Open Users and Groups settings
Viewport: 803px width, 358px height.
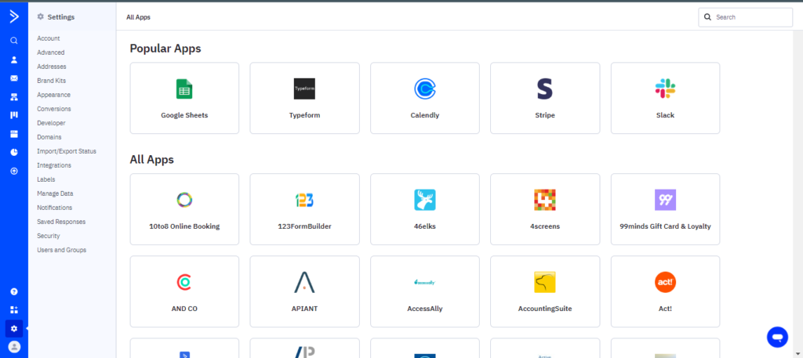tap(61, 250)
